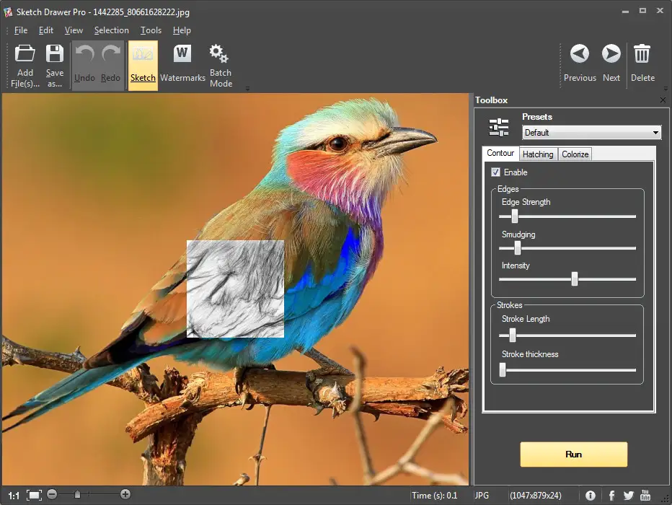The height and width of the screenshot is (505, 672).
Task: Click the zoom out minus icon
Action: (x=52, y=494)
